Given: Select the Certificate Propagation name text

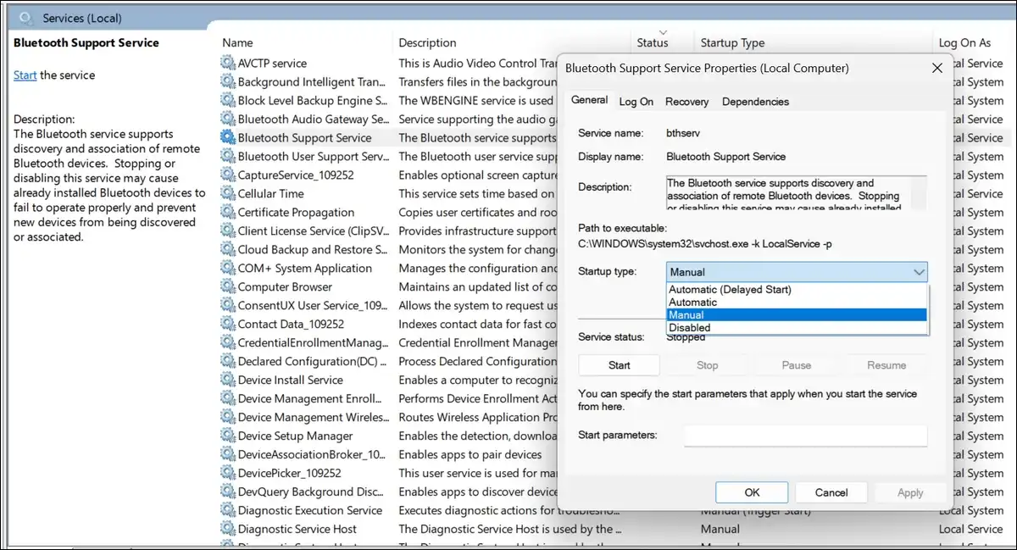Looking at the screenshot, I should [x=296, y=212].
